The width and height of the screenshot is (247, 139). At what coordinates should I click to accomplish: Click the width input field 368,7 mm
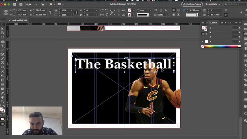point(41,10)
